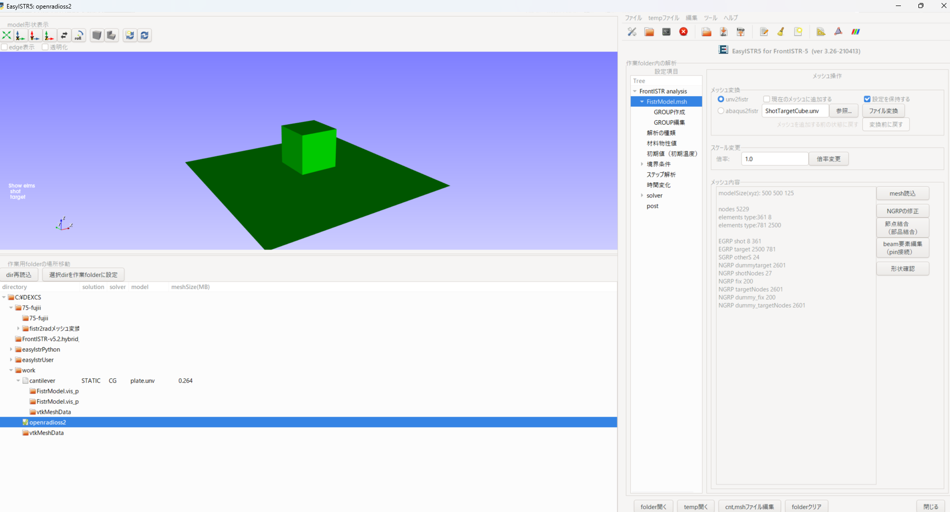This screenshot has height=512, width=950.
Task: Select the abaqus2fistr radio button
Action: tap(721, 111)
